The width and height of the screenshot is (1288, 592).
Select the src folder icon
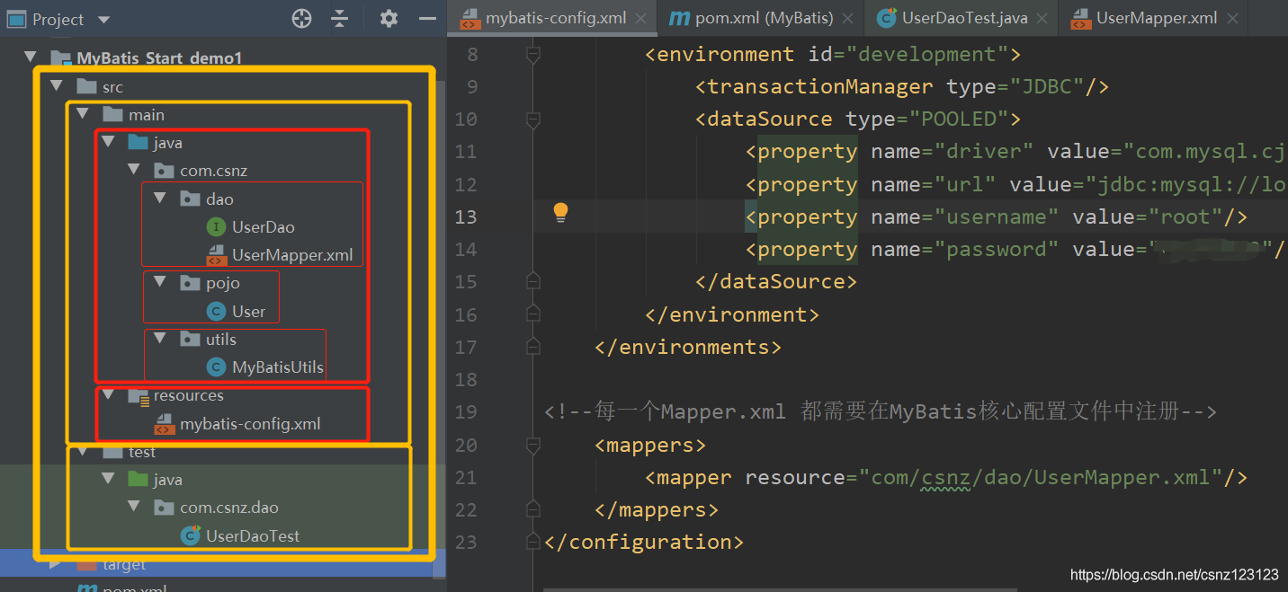coord(86,86)
